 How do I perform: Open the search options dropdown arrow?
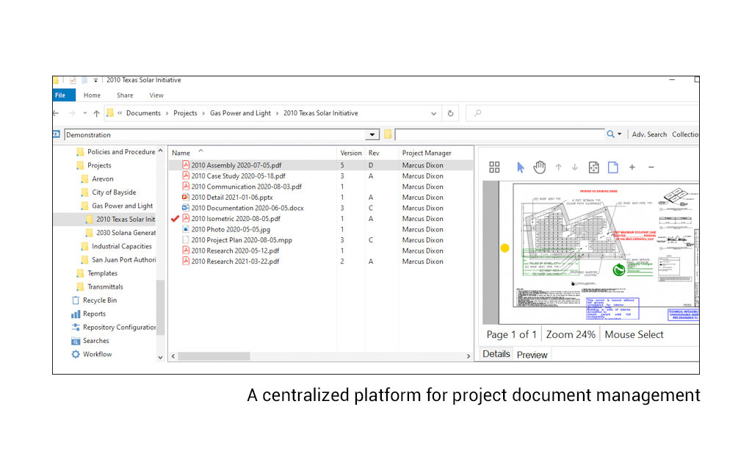pyautogui.click(x=621, y=134)
